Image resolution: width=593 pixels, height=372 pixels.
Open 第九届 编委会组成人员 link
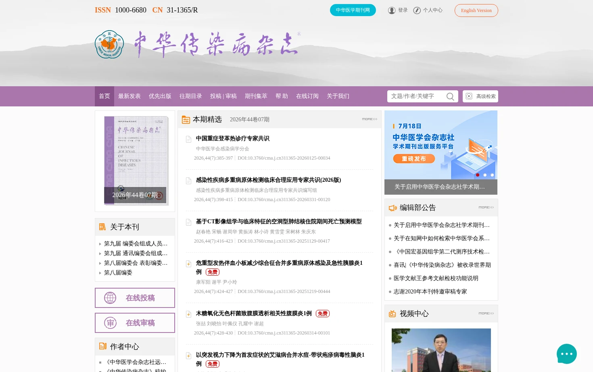(136, 244)
